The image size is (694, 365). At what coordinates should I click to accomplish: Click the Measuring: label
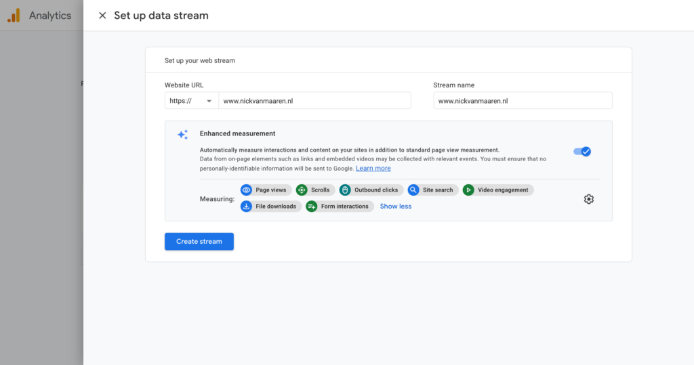coord(217,199)
